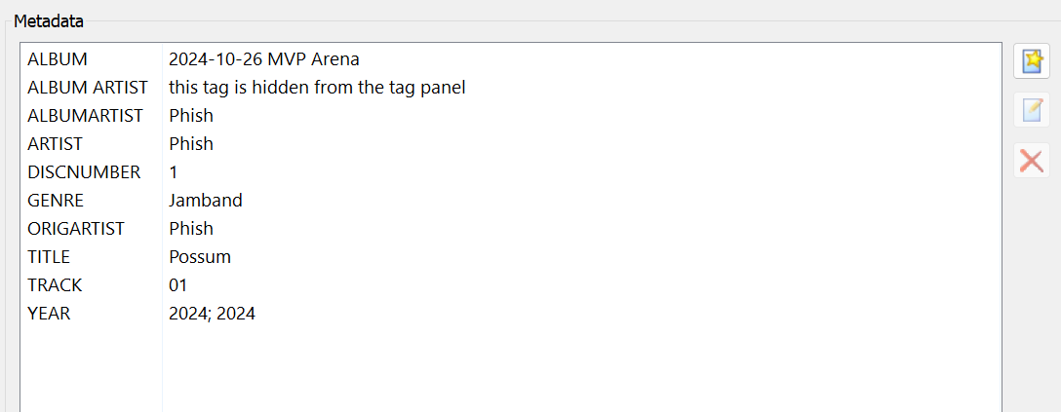
Task: Click the ALBUMARTIST tag name
Action: pyautogui.click(x=85, y=116)
